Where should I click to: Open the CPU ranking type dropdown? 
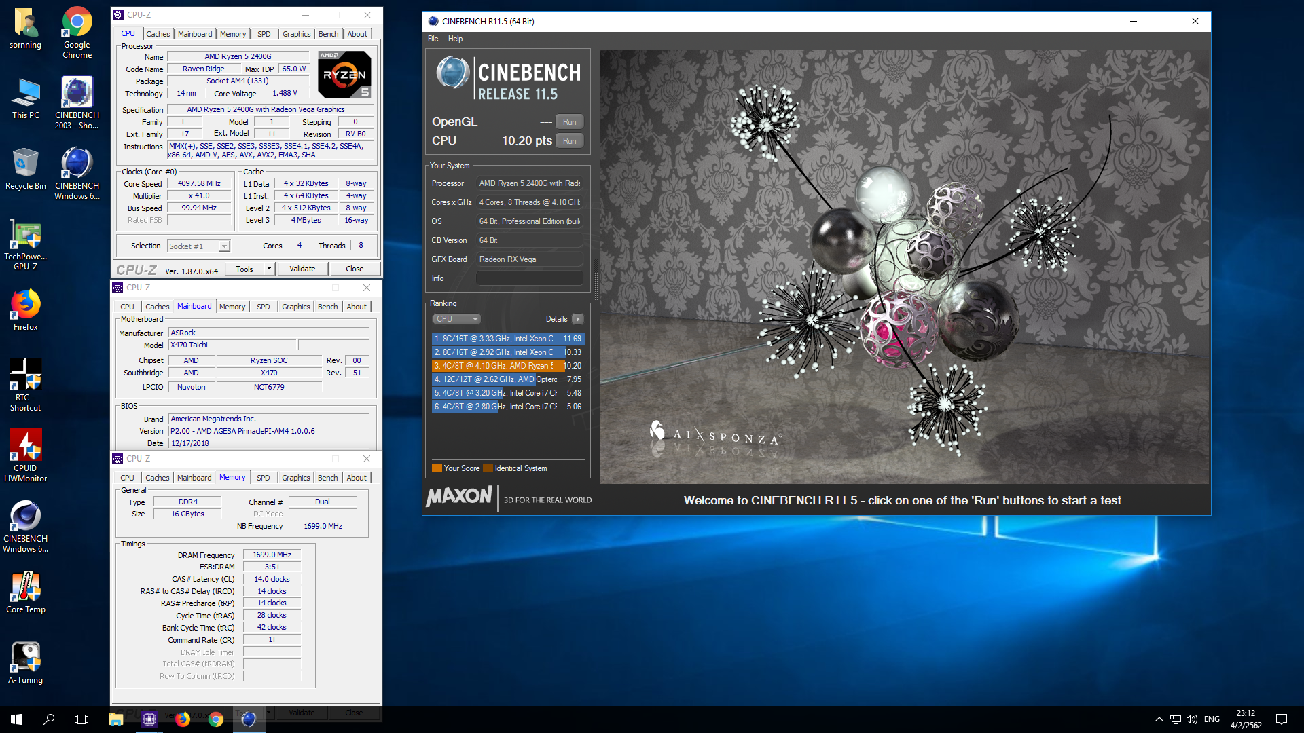tap(456, 319)
